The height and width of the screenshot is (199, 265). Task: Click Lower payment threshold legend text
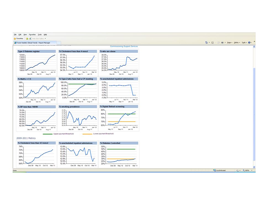point(103,134)
